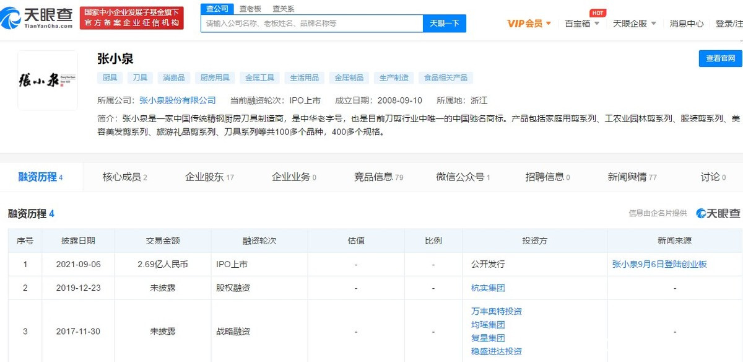Click the 新闻来源 column header
The image size is (743, 362).
pos(675,241)
